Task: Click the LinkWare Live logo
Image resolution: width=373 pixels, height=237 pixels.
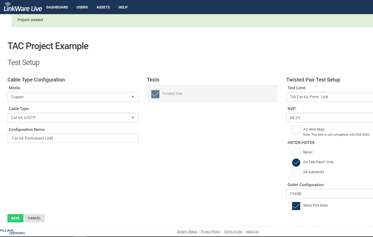Action: (x=23, y=7)
